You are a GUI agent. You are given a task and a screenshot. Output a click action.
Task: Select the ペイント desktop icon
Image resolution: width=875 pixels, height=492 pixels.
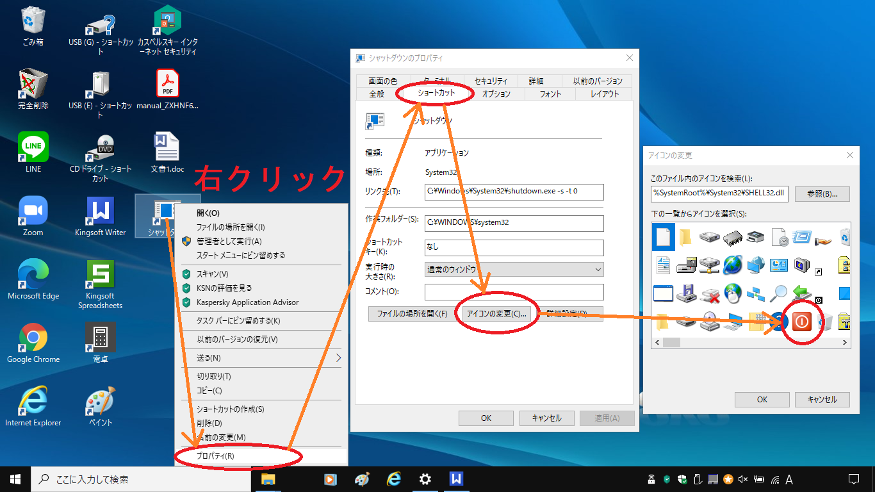(x=101, y=406)
